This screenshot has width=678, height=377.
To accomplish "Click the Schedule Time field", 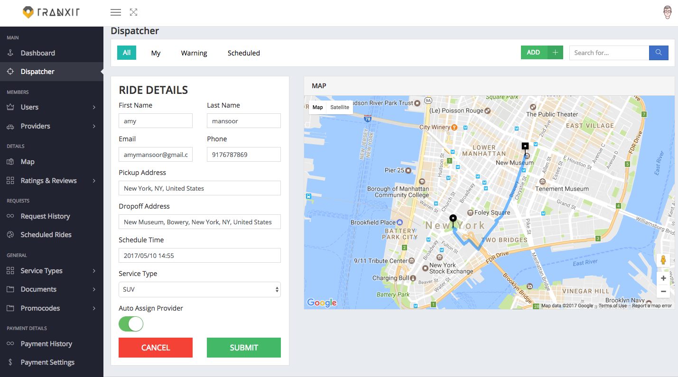I will tap(200, 256).
